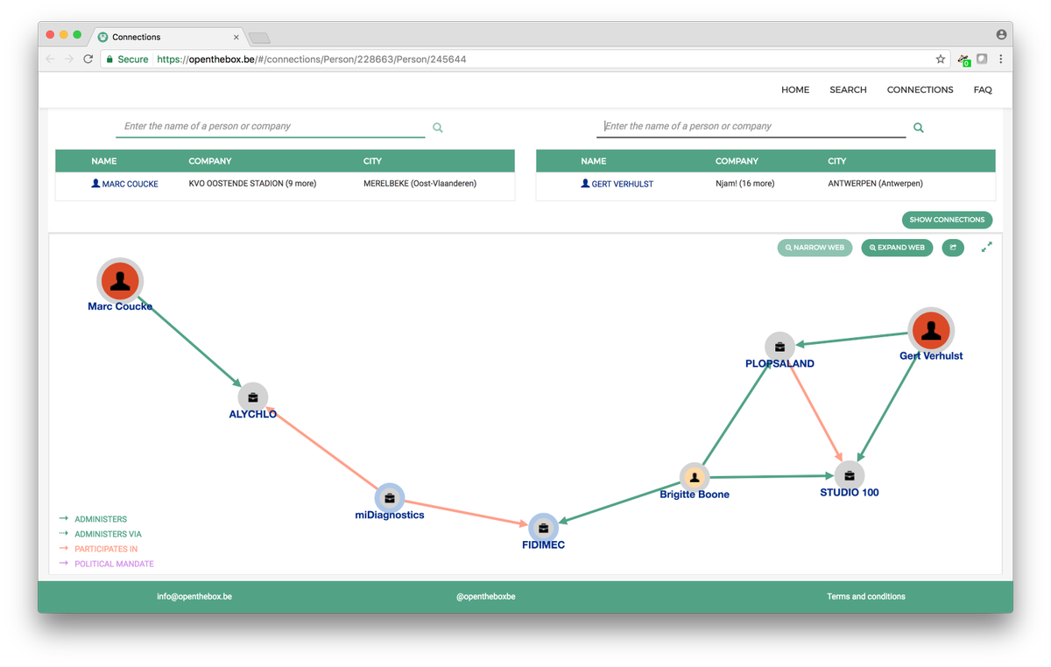1051x667 pixels.
Task: Open the CONNECTIONS menu item
Action: pos(920,89)
